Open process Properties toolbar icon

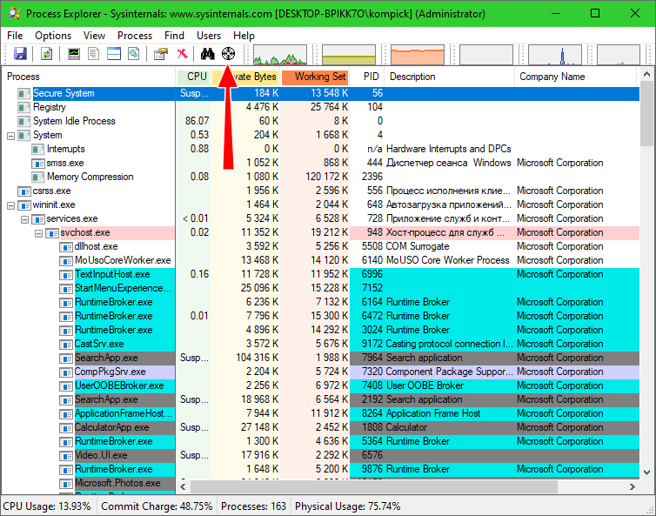pos(161,54)
